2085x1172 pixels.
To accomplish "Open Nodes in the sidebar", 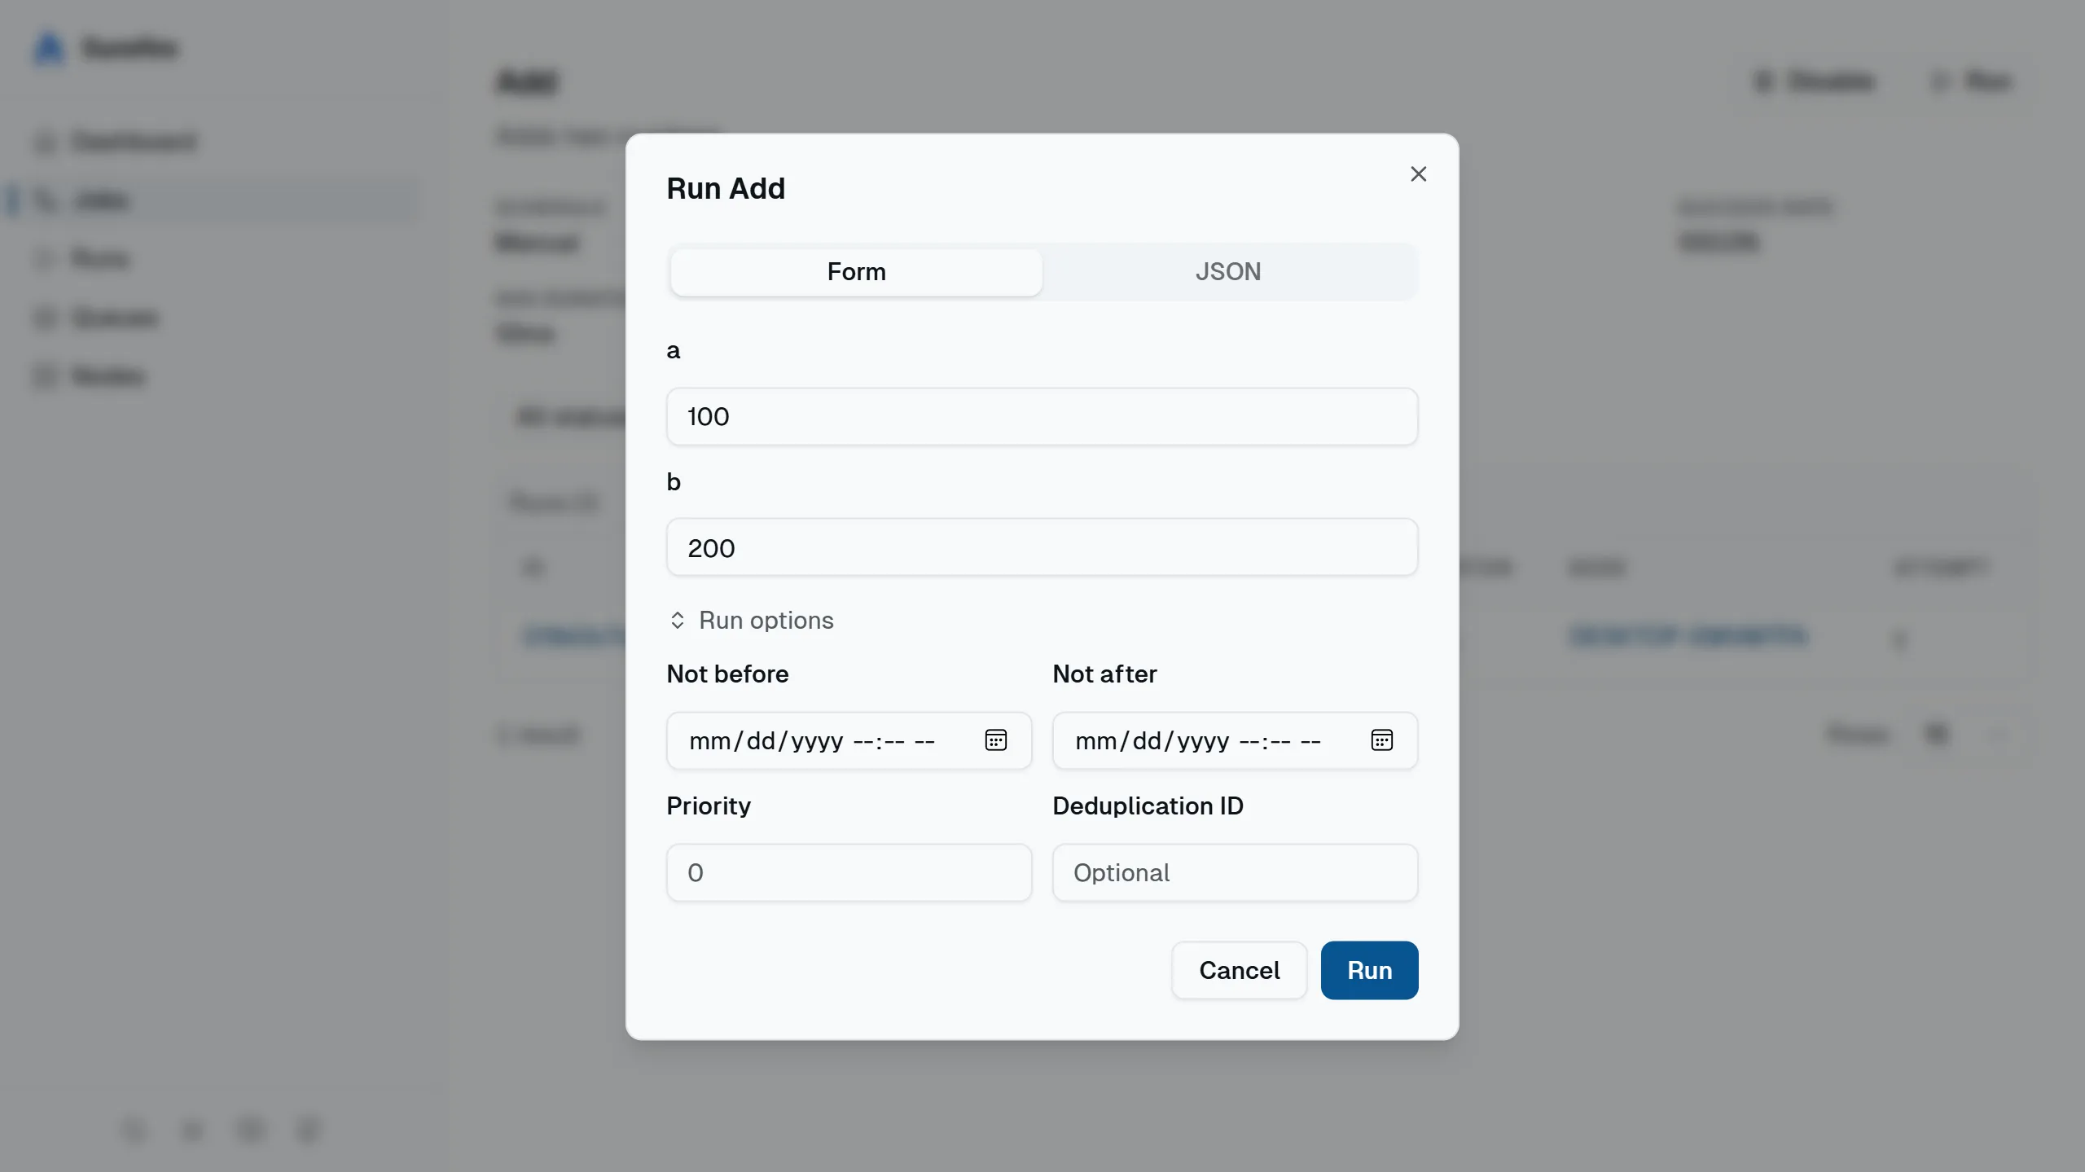I will pyautogui.click(x=108, y=376).
